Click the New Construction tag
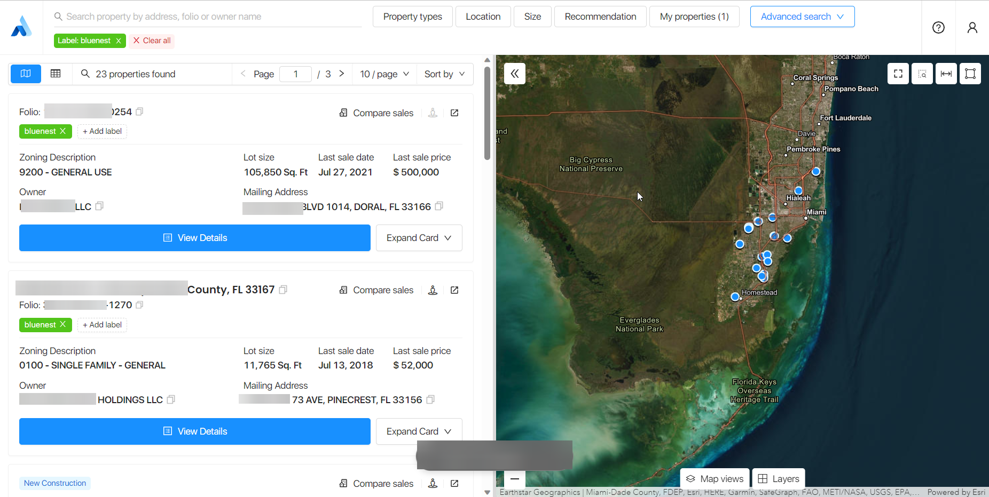Image resolution: width=989 pixels, height=497 pixels. pos(55,483)
